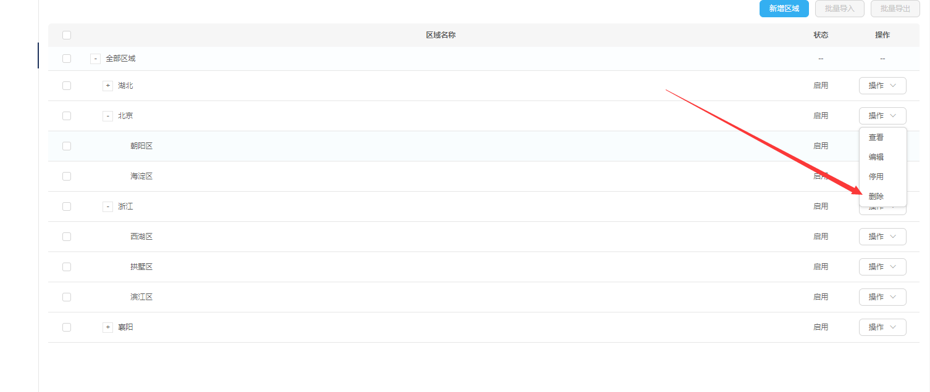Select the checkbox for 西湖区 row

point(67,237)
